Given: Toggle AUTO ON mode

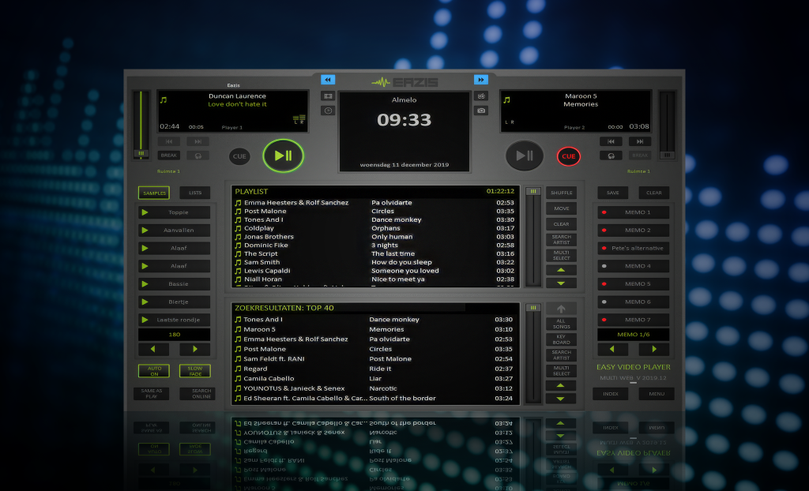Looking at the screenshot, I should (154, 371).
